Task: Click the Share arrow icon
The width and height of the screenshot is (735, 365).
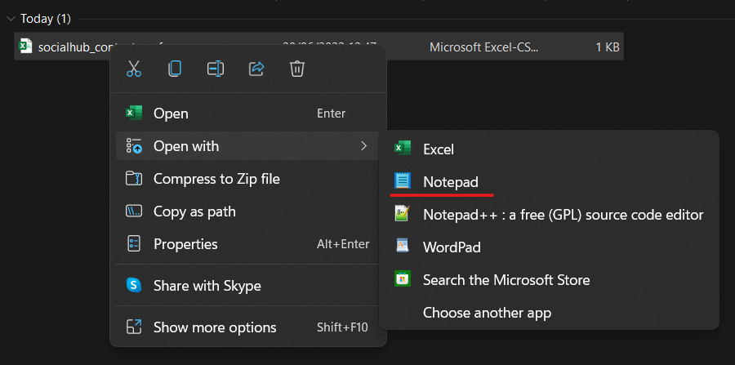Action: pos(256,69)
